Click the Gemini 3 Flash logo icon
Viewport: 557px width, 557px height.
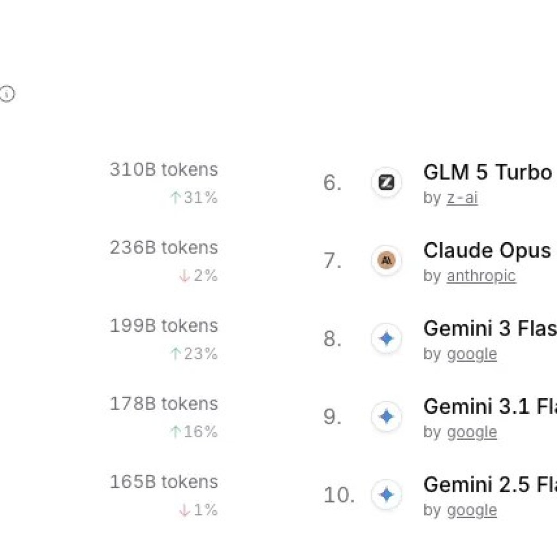(386, 339)
